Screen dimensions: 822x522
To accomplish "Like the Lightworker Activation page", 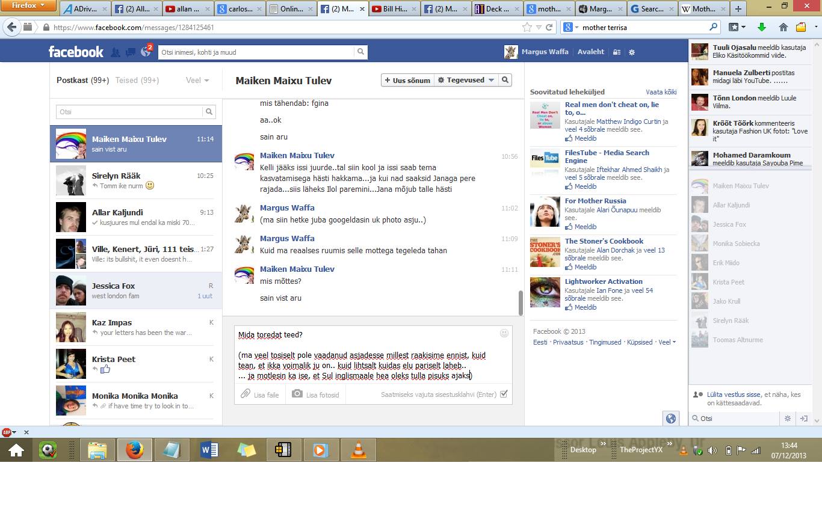I will tap(581, 307).
